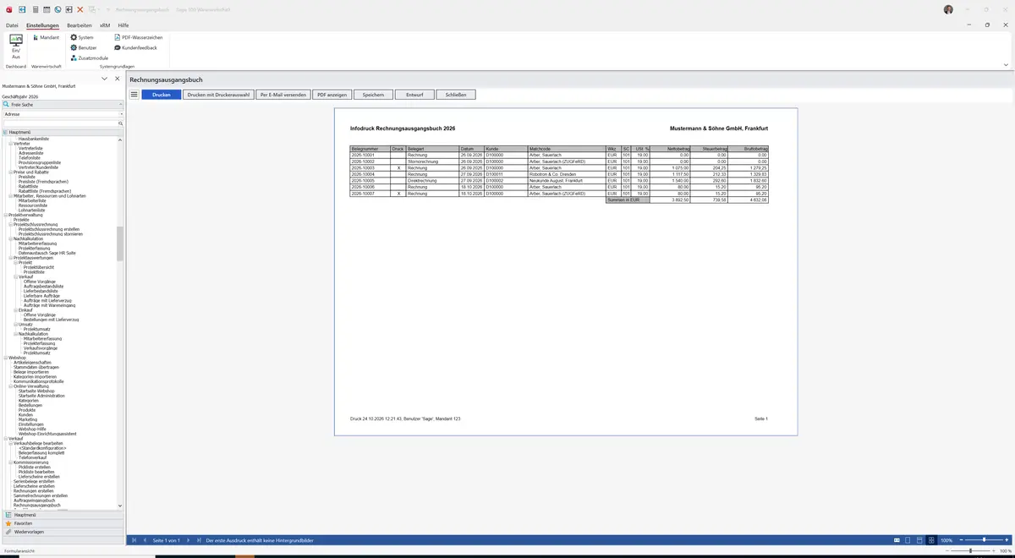The height and width of the screenshot is (558, 1015).
Task: Switch to the xRM tab
Action: click(x=105, y=25)
